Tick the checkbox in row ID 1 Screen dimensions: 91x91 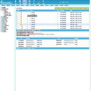30,12
